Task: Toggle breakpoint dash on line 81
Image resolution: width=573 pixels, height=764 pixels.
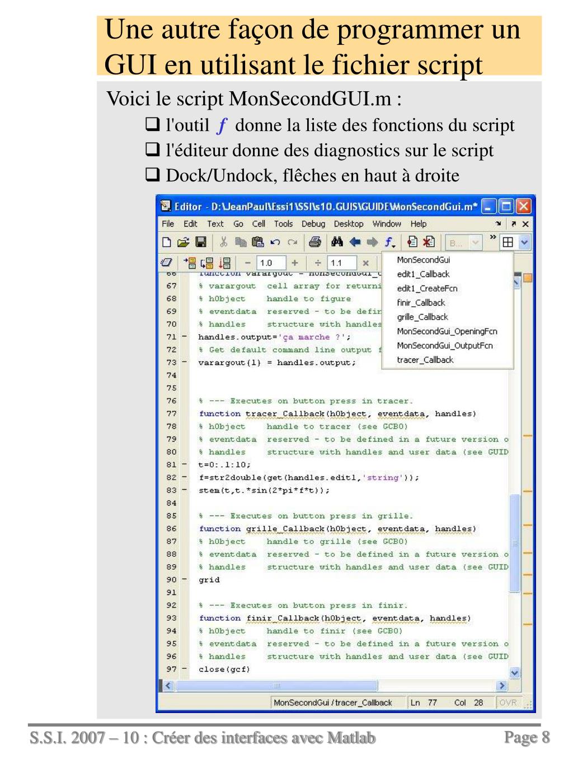Action: point(185,465)
